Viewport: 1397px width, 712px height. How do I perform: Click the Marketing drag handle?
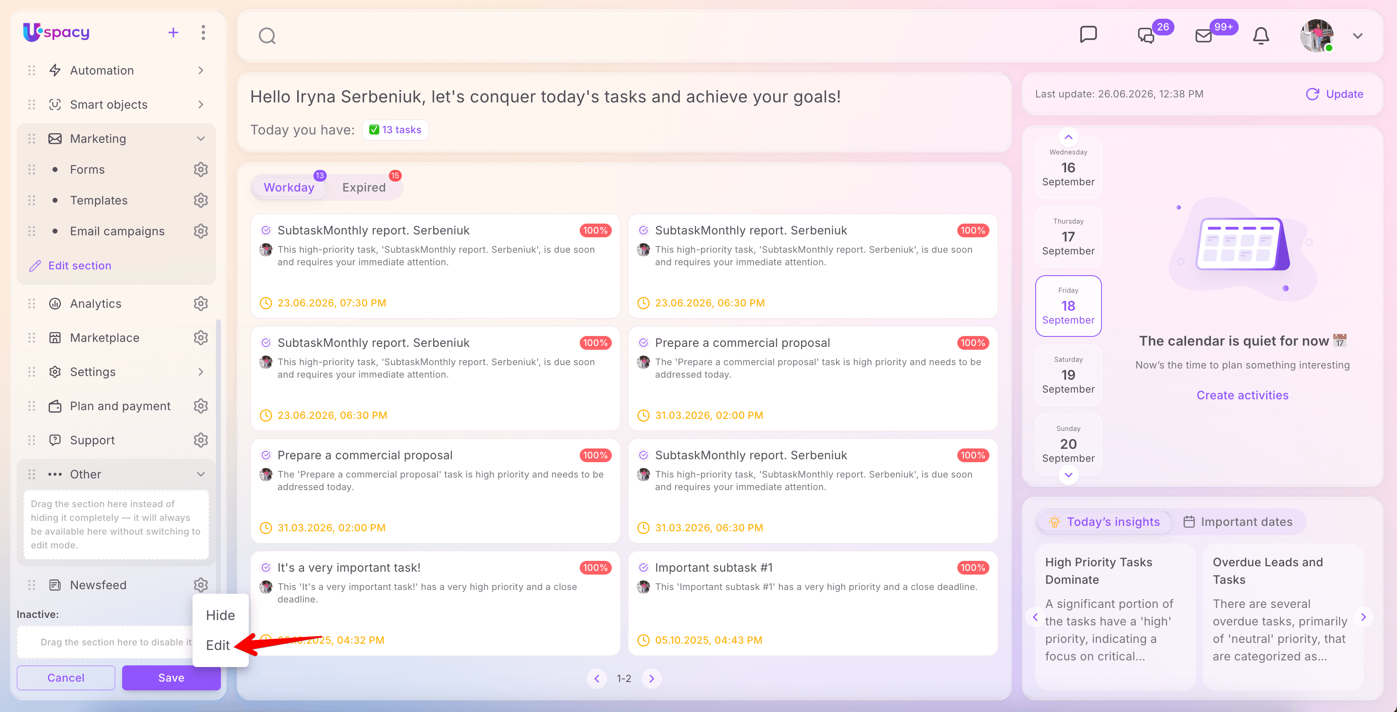(x=31, y=139)
